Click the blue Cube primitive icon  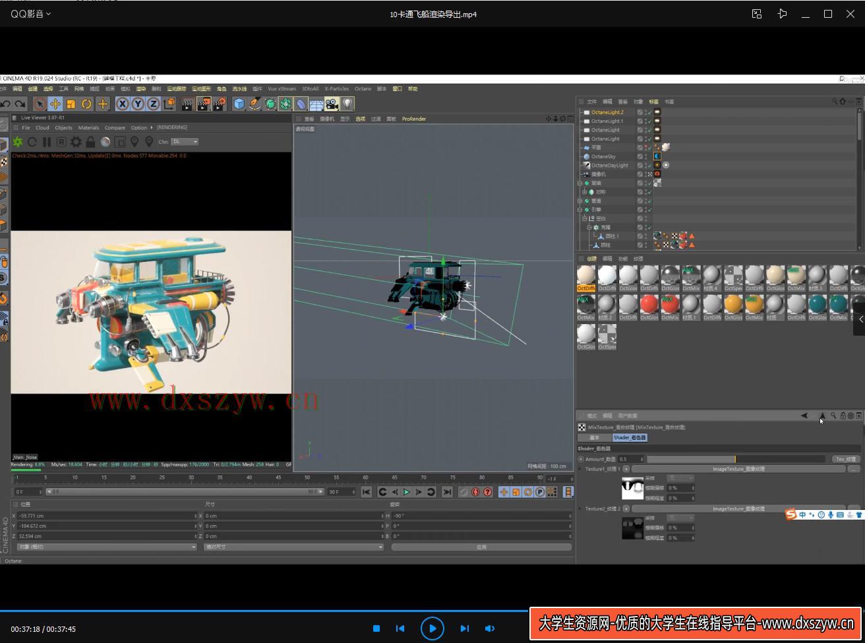[x=239, y=104]
